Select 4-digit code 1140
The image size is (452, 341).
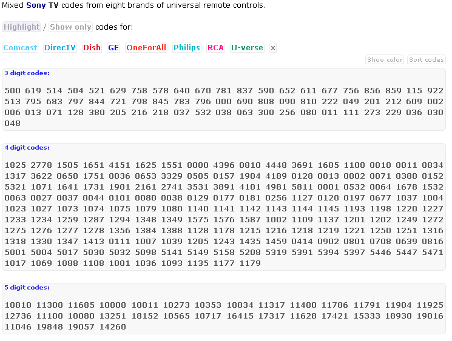click(198, 209)
